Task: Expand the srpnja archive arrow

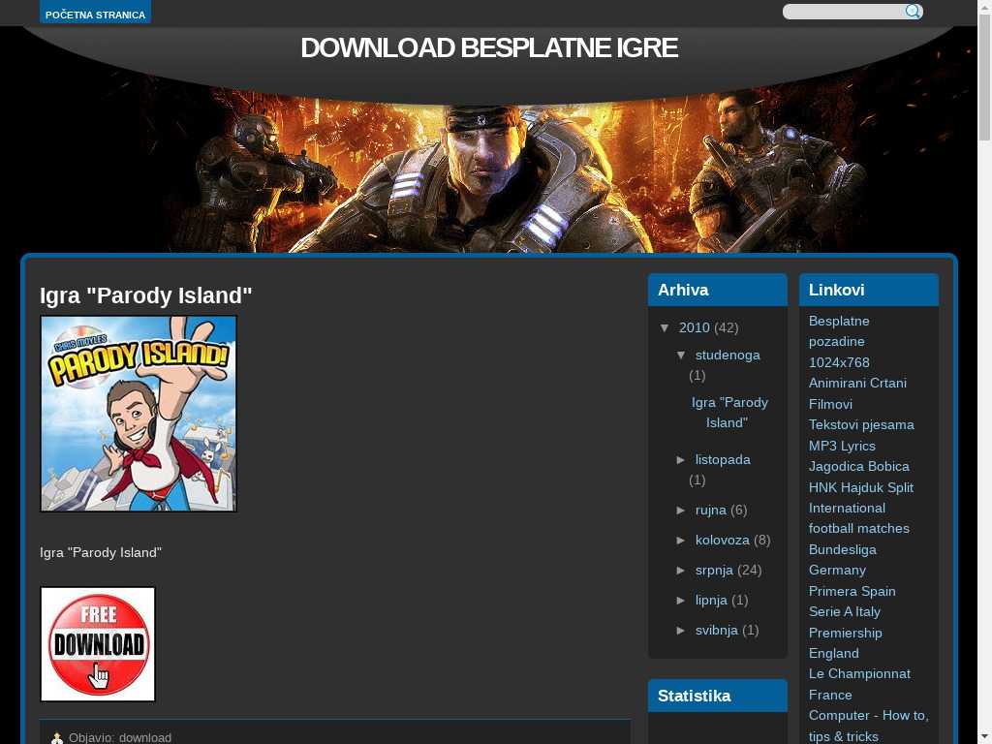Action: (682, 571)
